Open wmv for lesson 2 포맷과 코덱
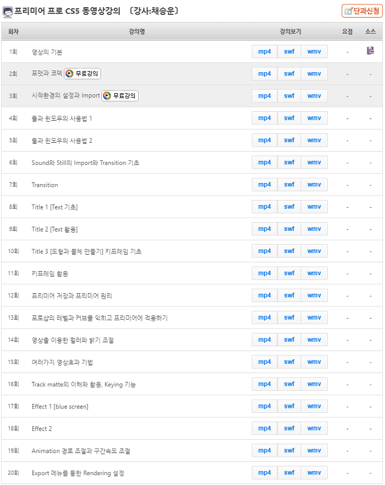Screen dimensions: 385x485 [314, 74]
